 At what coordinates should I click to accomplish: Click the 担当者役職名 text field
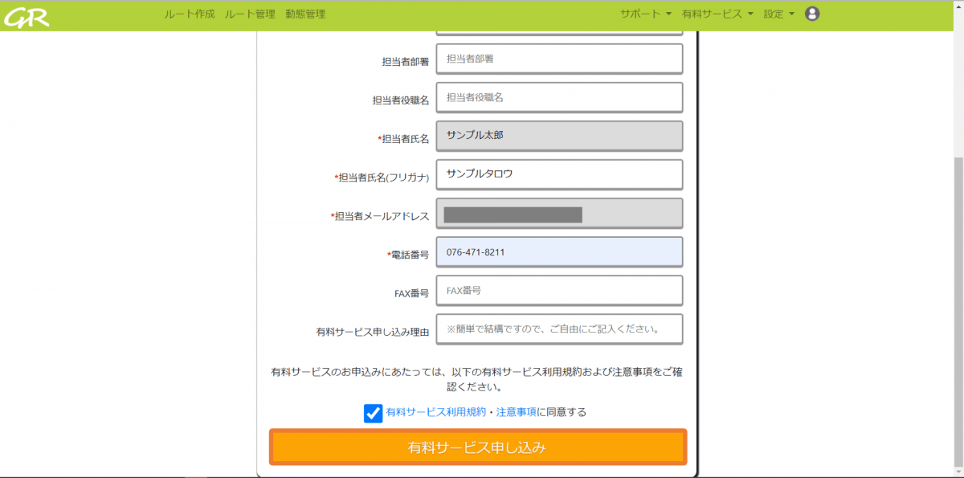(x=559, y=97)
